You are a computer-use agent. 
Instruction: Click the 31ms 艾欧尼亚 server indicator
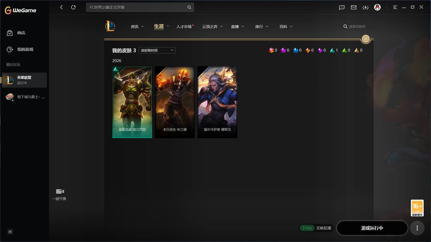[x=316, y=228]
